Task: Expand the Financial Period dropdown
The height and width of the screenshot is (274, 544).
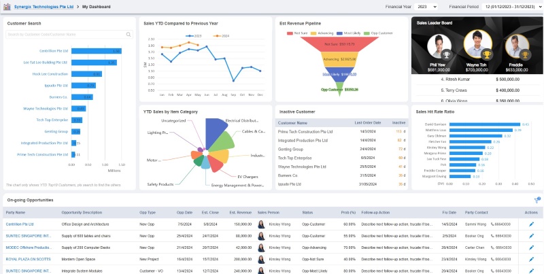Action: 511,6
